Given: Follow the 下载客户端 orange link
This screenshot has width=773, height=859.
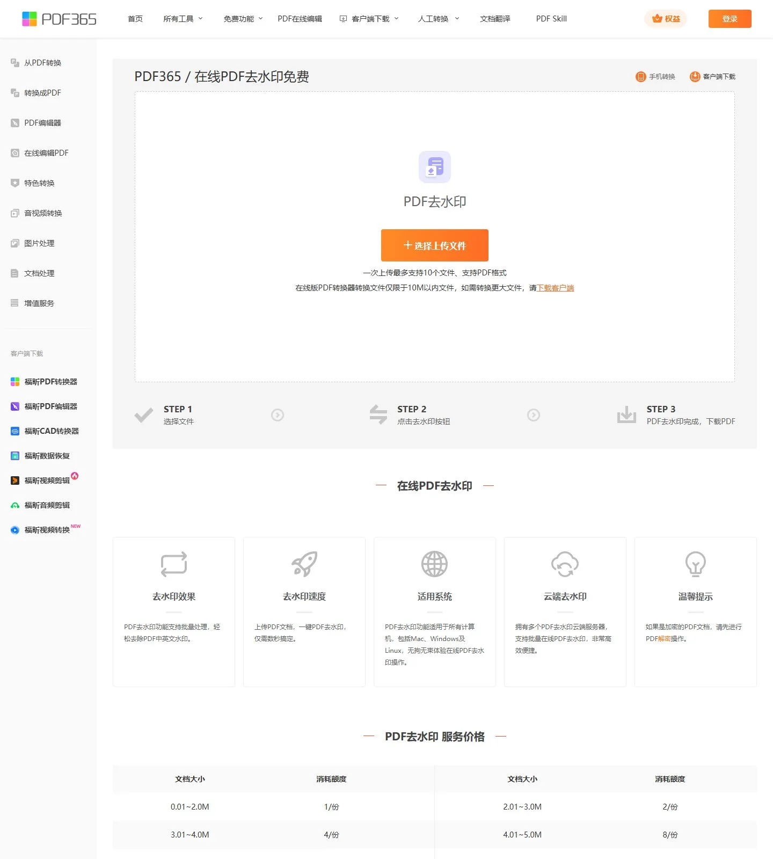Looking at the screenshot, I should click(x=556, y=288).
